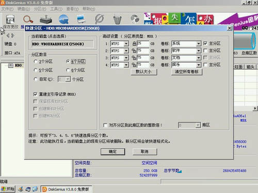Toggle rebuild master boot record (MBR) checkbox
The image size is (258, 193).
35,94
